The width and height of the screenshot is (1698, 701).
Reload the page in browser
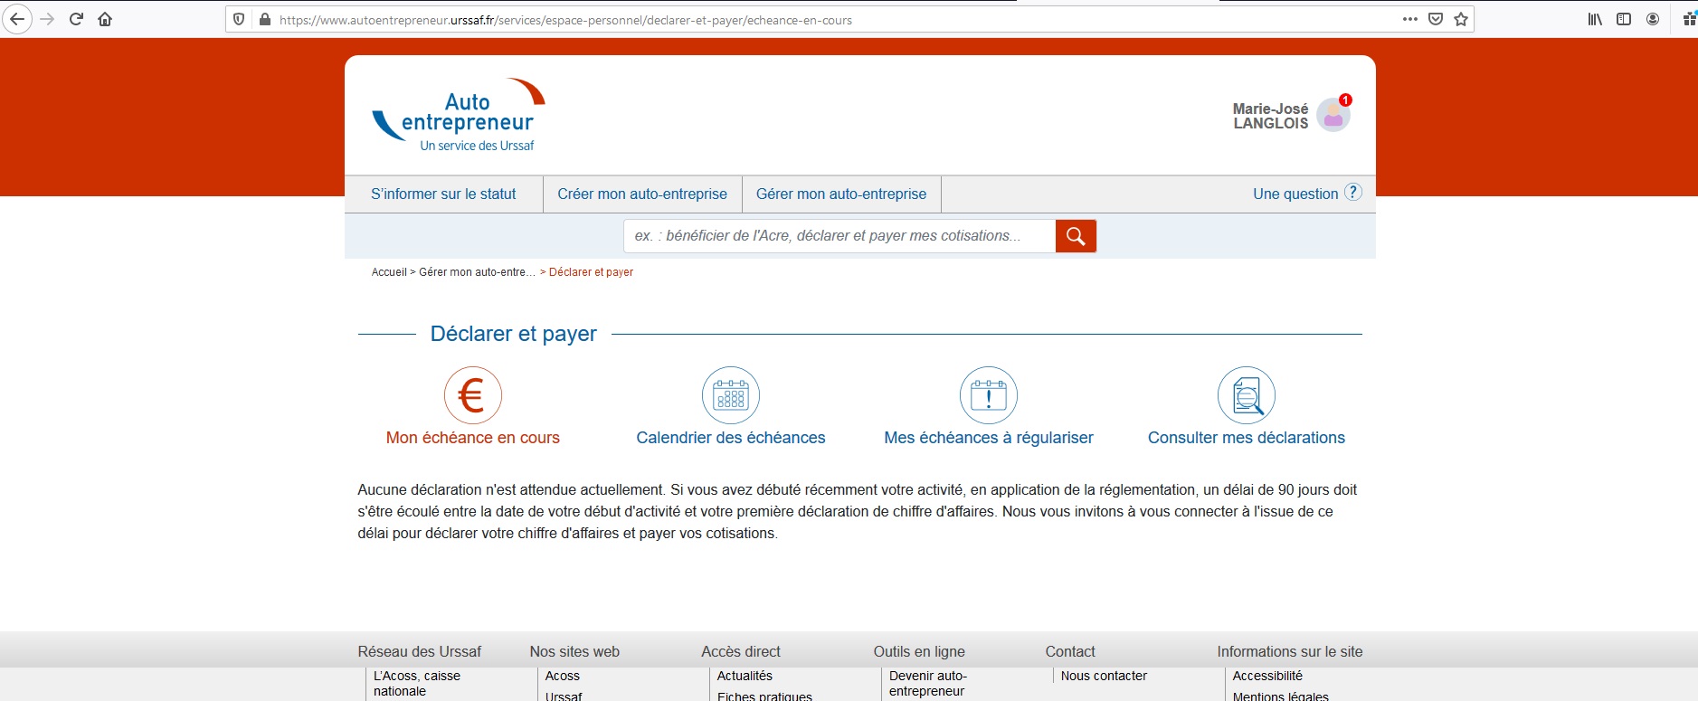pyautogui.click(x=76, y=19)
